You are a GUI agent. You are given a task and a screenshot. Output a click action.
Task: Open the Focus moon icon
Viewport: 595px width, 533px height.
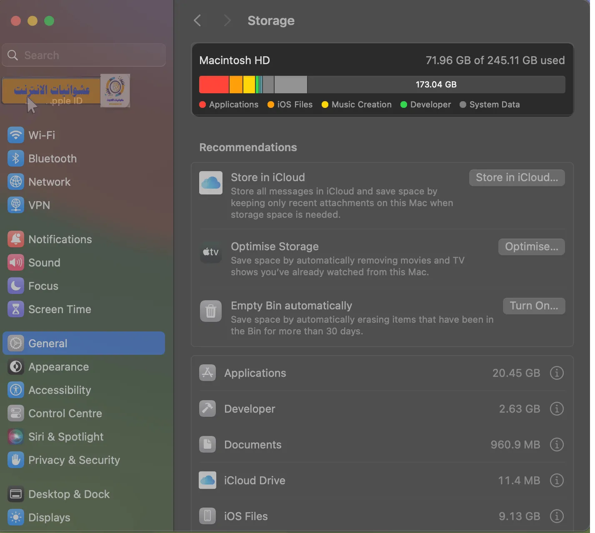click(16, 286)
